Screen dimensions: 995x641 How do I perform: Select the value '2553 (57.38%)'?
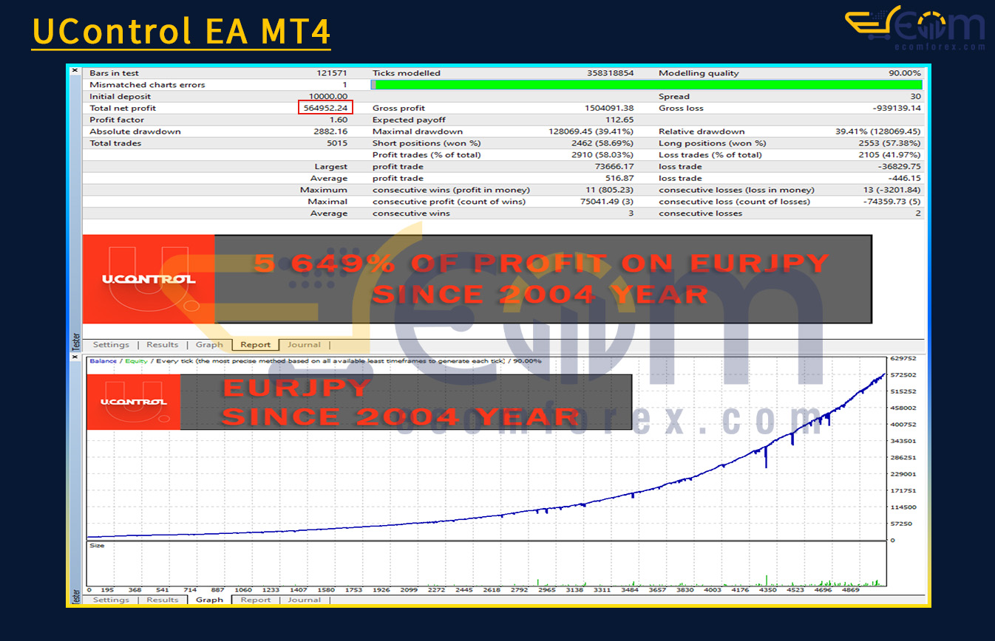pos(889,143)
